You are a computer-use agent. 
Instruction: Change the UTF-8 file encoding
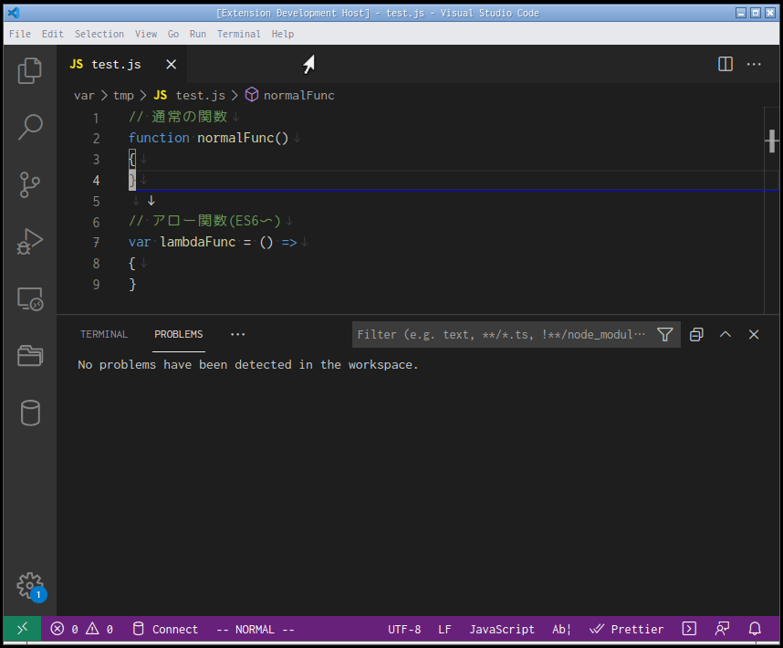pos(404,629)
